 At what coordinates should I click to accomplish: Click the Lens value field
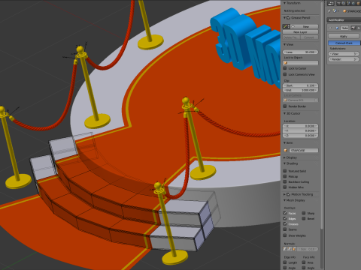300,52
